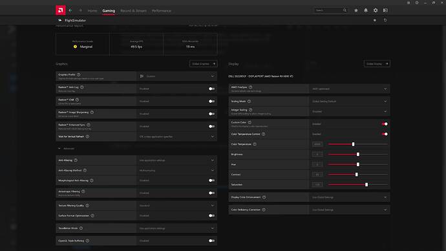Open Texture Filtering Quality dropdown
446x251 pixels.
tap(176, 205)
